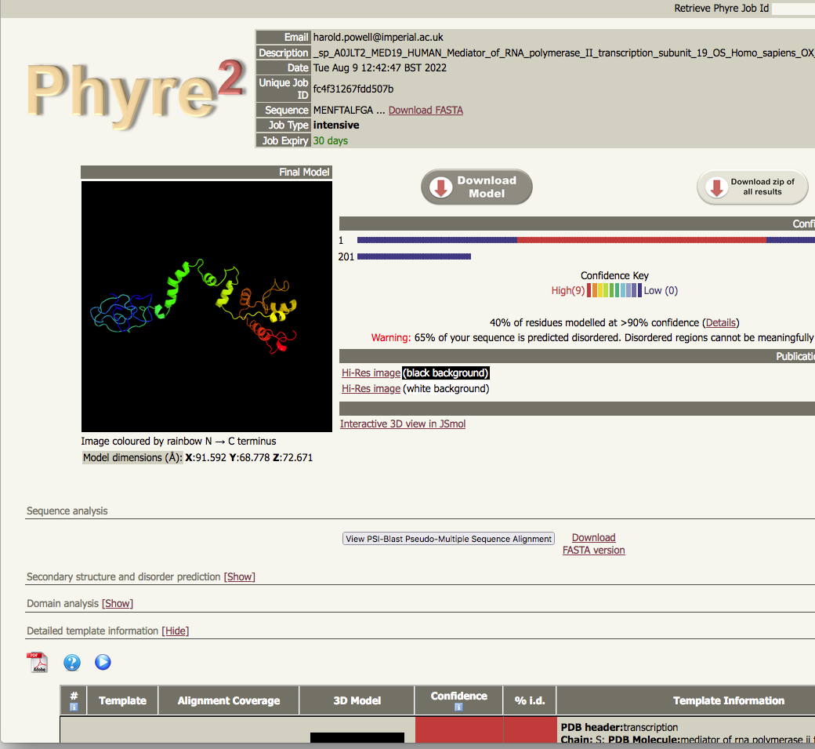This screenshot has width=815, height=749.
Task: Open the Hi-Res image with black background
Action: click(x=371, y=373)
